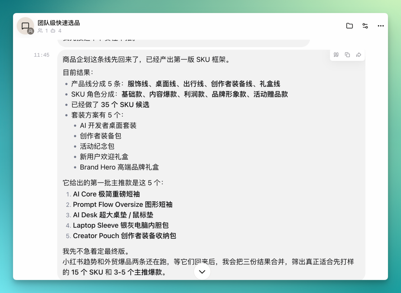The image size is (401, 293).
Task: Click Laptop Sleeve 银灰电脑内胆包 entry
Action: coord(121,225)
